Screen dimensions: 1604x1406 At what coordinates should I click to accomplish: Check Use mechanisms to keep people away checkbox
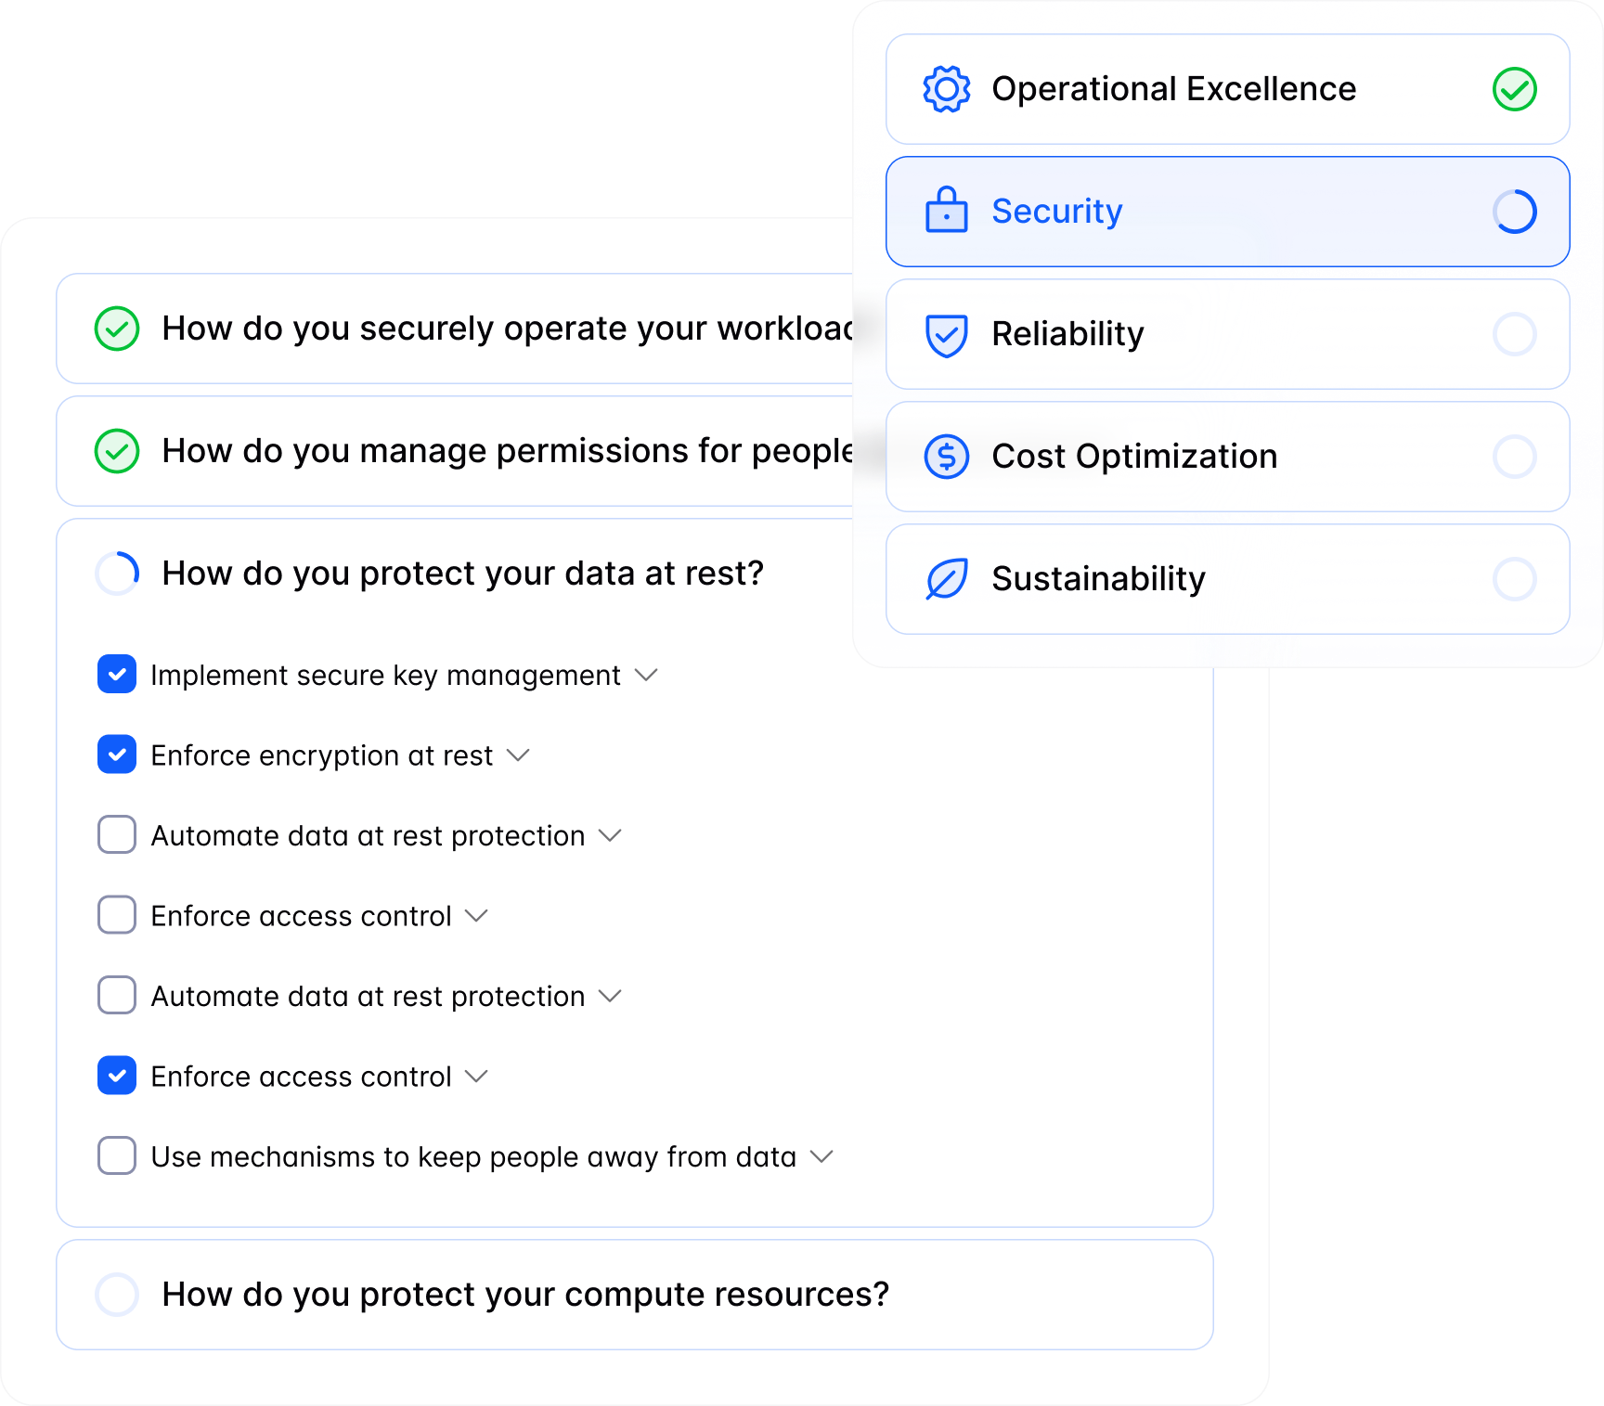[x=117, y=1155]
